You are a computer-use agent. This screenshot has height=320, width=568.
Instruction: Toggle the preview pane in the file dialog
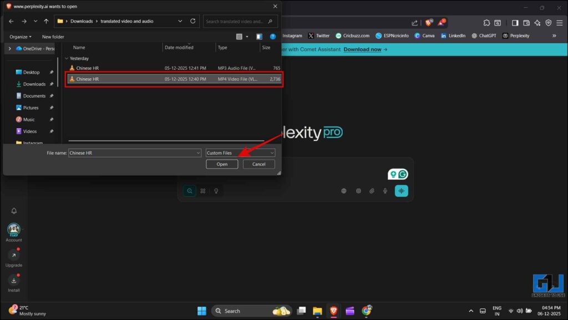(259, 36)
